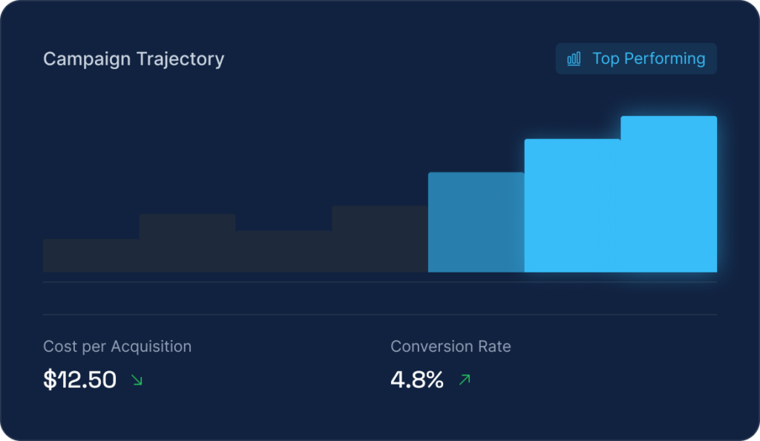Click the Top Performing text label
This screenshot has width=760, height=441.
click(649, 59)
